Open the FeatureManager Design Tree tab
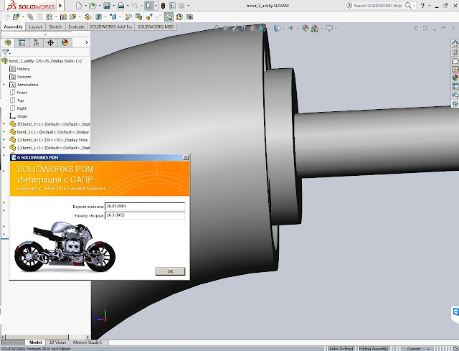Viewport: 459px width, 351px height. [x=8, y=43]
